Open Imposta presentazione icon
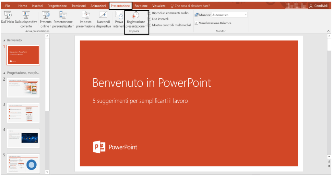This screenshot has height=177, width=333. click(86, 15)
